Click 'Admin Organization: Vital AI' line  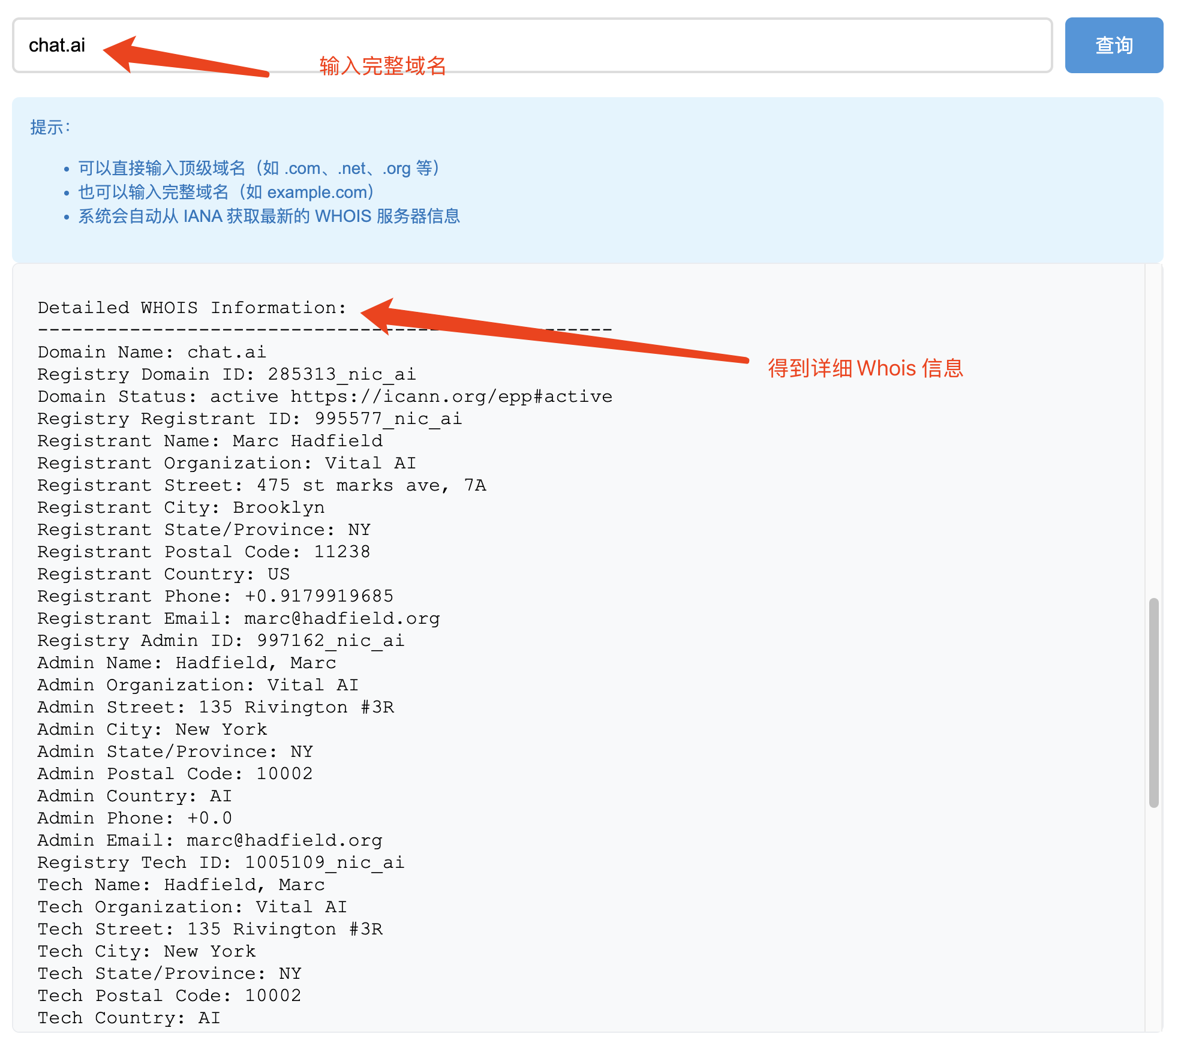pos(198,685)
